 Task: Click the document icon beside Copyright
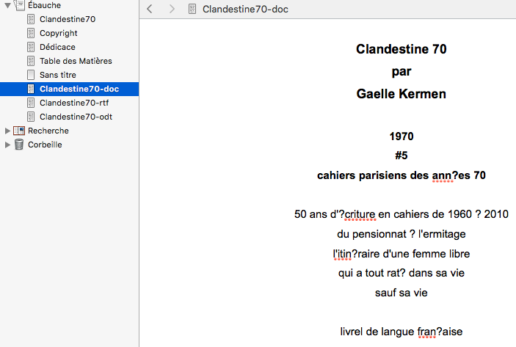[31, 33]
